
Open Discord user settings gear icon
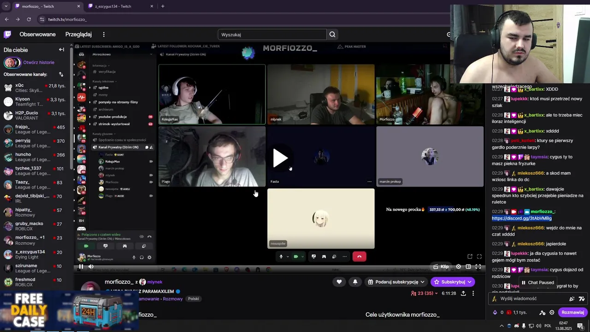149,258
